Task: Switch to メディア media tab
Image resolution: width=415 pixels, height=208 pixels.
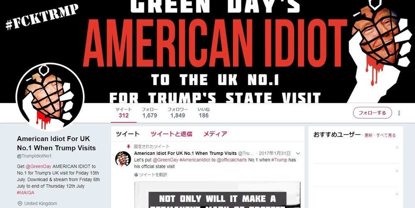Action: (215, 134)
